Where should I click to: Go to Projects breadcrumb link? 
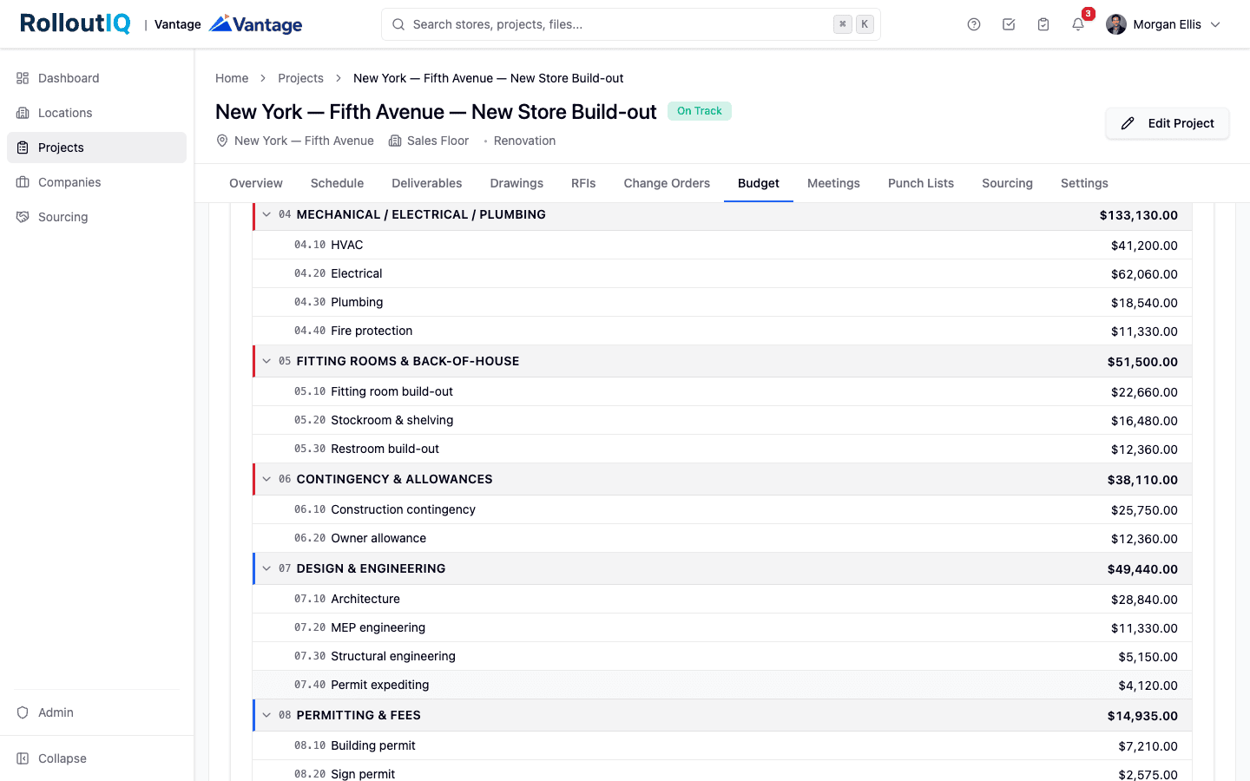(300, 78)
